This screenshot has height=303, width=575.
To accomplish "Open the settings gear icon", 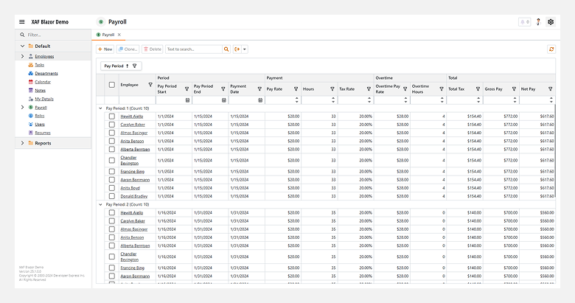I will coord(550,22).
